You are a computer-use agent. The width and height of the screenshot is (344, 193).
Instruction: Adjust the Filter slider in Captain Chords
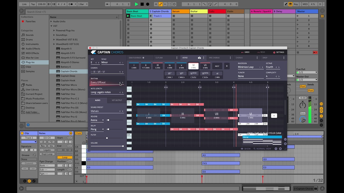[x=107, y=138]
